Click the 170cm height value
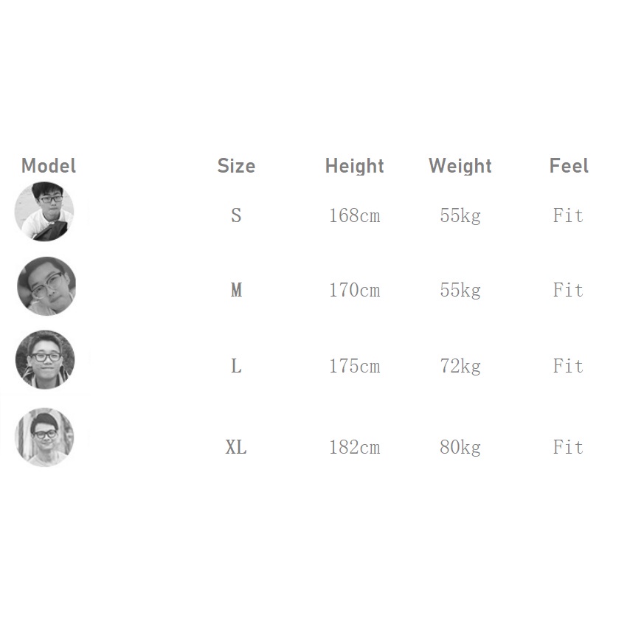Screen dimensions: 644x644 click(355, 290)
